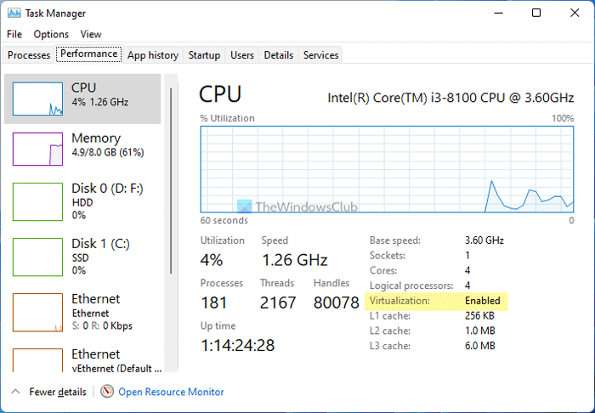
Task: Select the vEthernet (Default) graph thumbnail
Action: point(37,360)
